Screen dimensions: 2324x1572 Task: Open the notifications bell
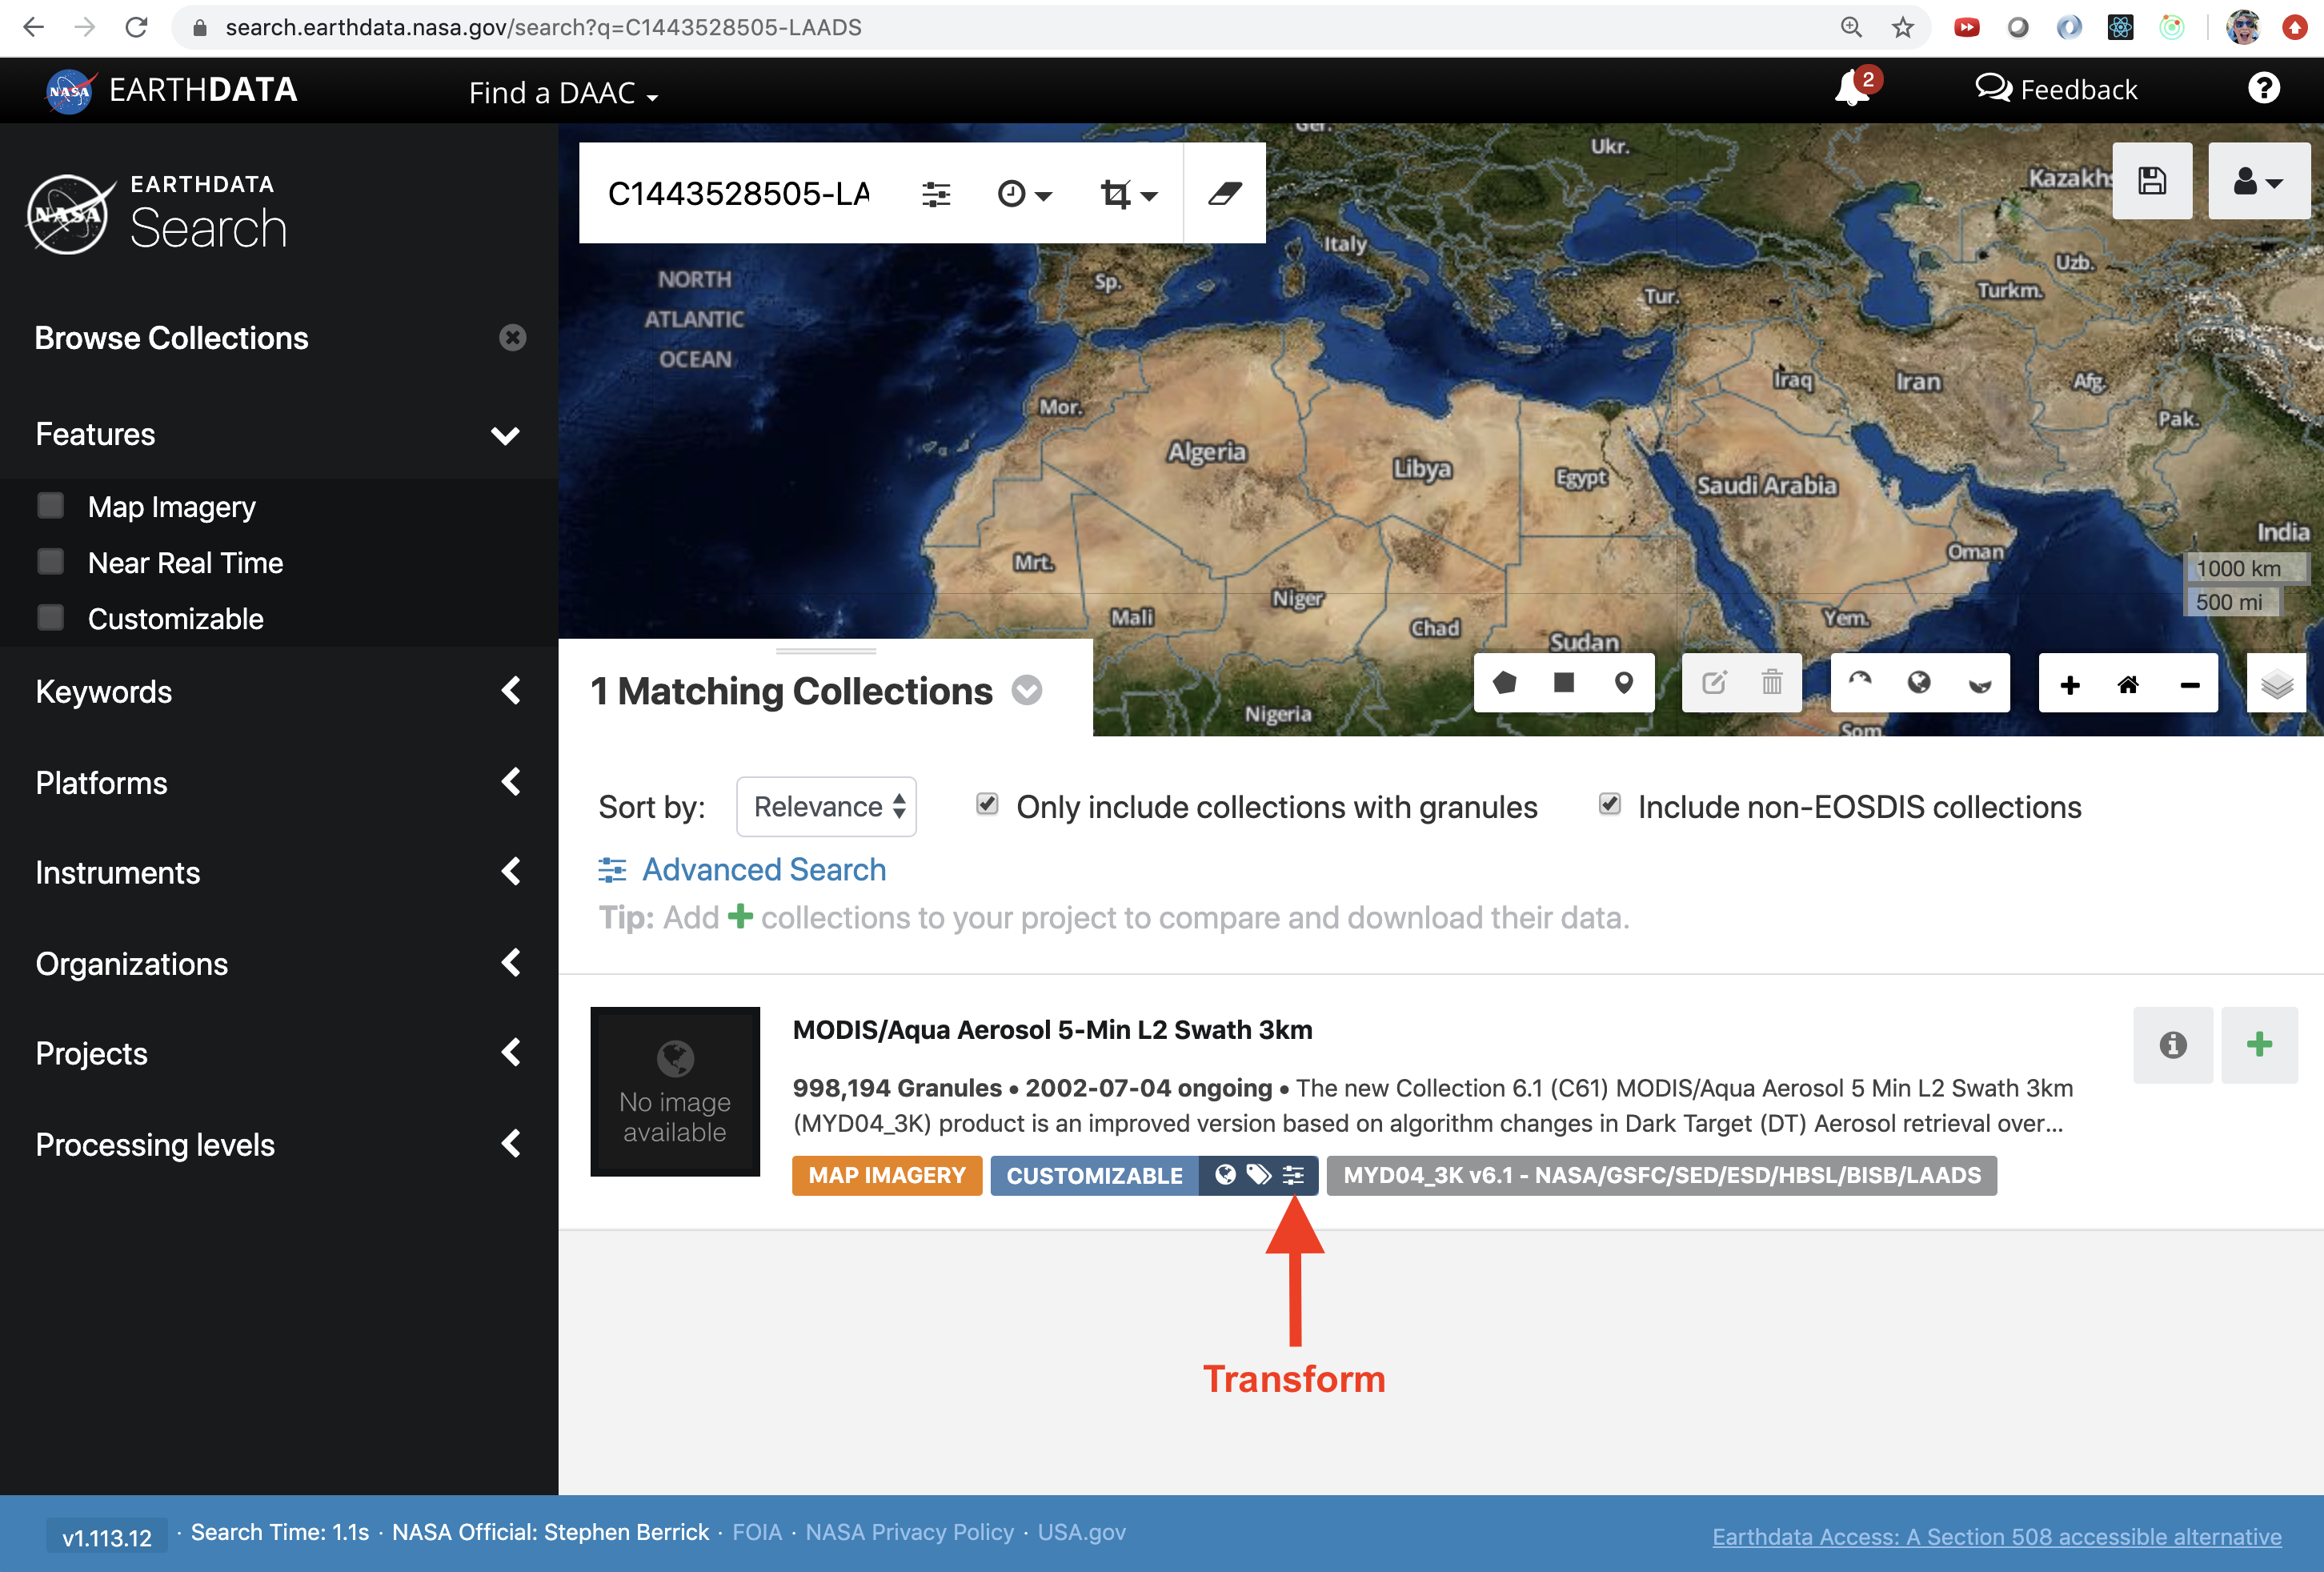point(1852,89)
